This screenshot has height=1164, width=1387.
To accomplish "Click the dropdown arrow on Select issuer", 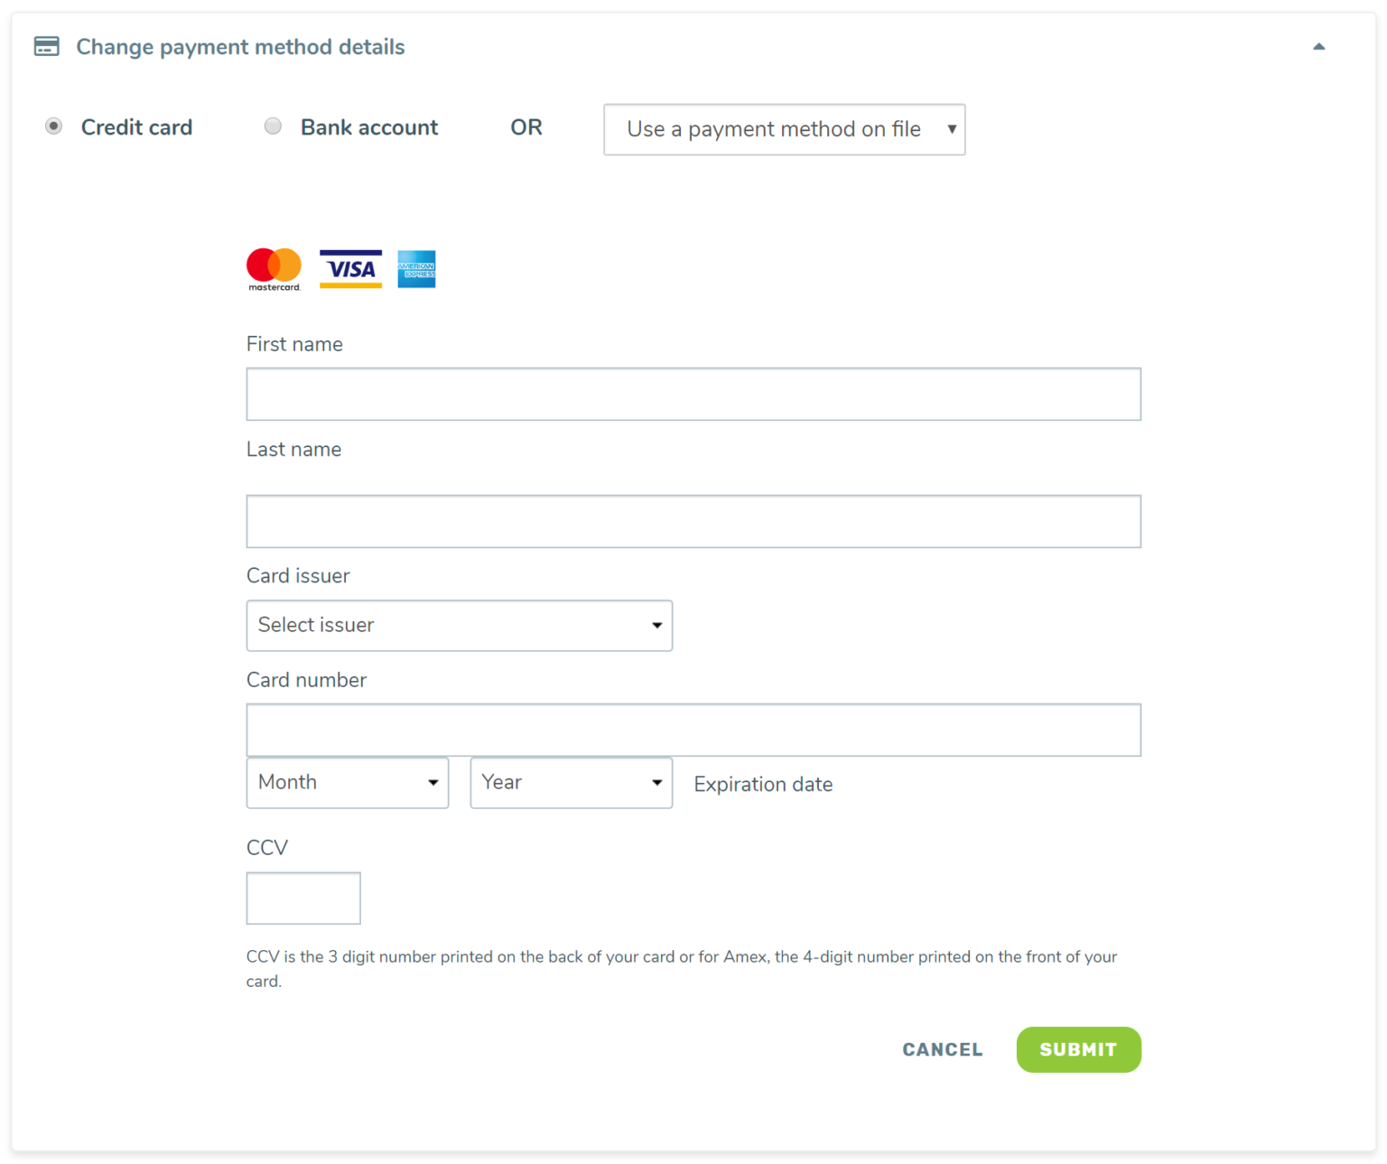I will click(656, 625).
